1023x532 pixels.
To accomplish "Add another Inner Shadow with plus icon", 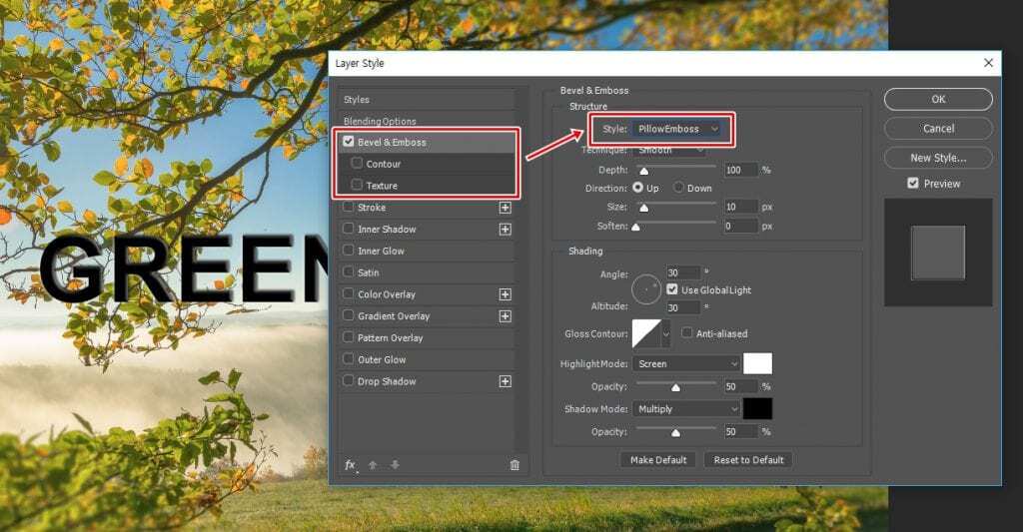I will (x=505, y=230).
